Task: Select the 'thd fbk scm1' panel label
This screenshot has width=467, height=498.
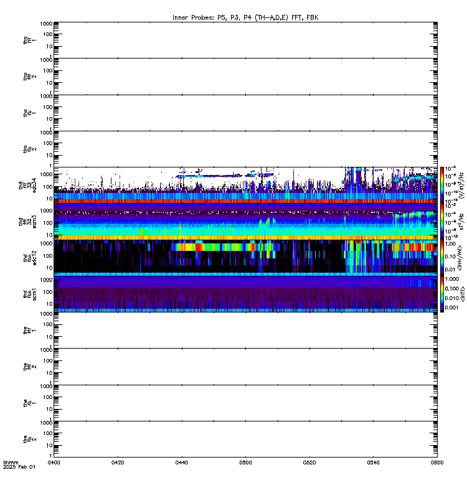Action: 30,294
